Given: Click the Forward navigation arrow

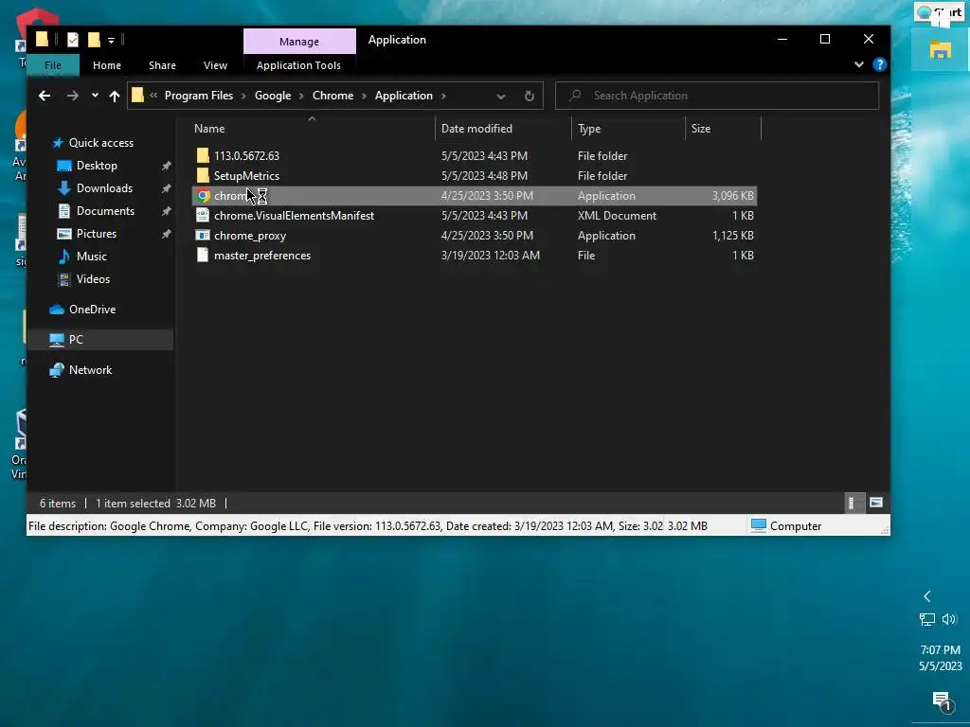Looking at the screenshot, I should click(x=72, y=96).
